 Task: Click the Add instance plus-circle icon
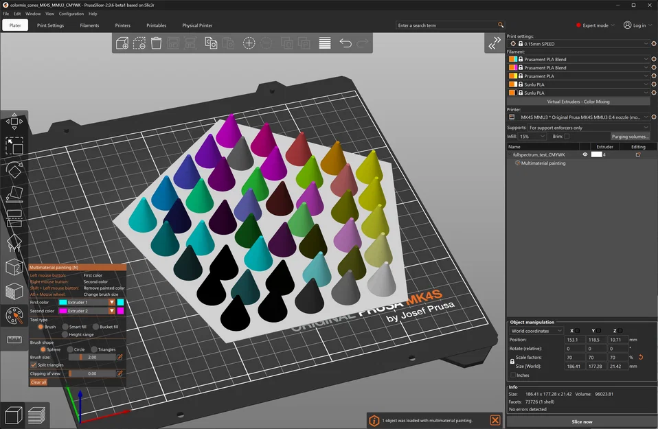(x=249, y=43)
